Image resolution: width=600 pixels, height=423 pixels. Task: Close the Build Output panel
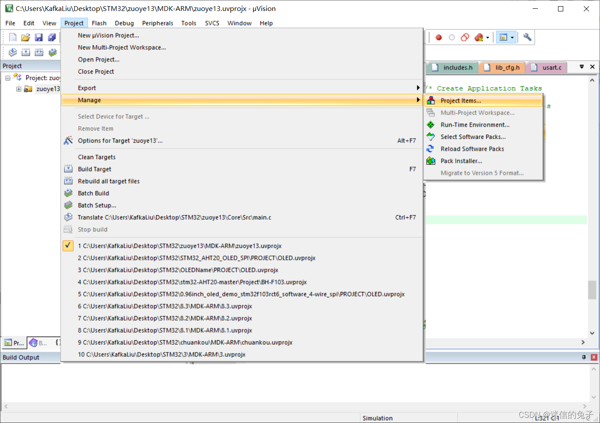coord(594,357)
